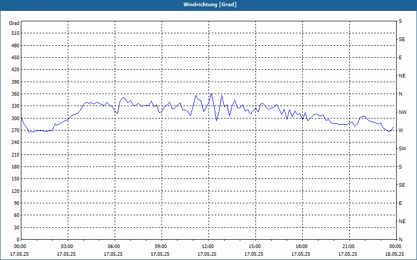Click the 510 y-axis value
The image size is (417, 260).
(x=16, y=33)
